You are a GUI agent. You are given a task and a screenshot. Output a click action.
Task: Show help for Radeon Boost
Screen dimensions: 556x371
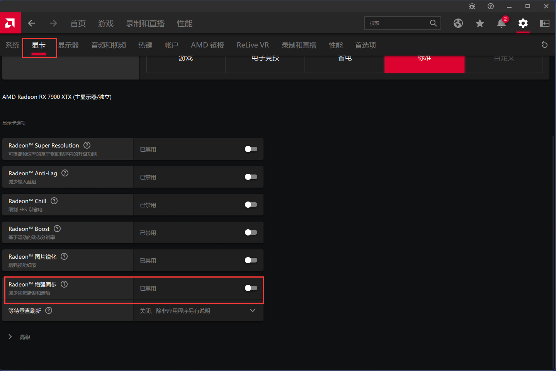point(57,229)
